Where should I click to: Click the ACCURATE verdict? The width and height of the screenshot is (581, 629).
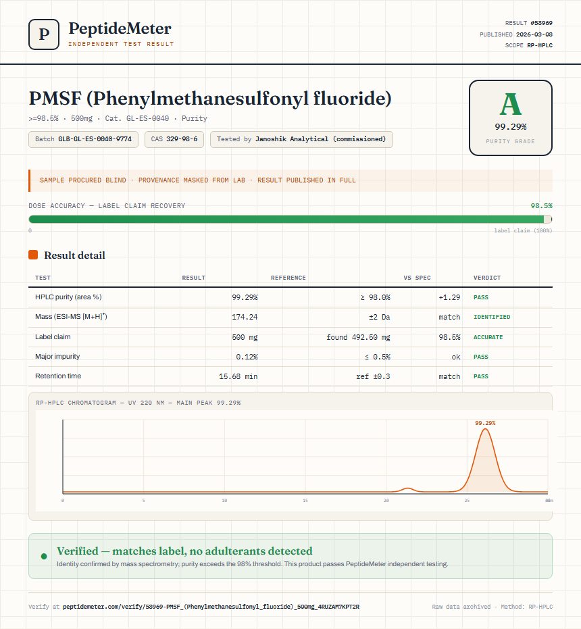488,337
